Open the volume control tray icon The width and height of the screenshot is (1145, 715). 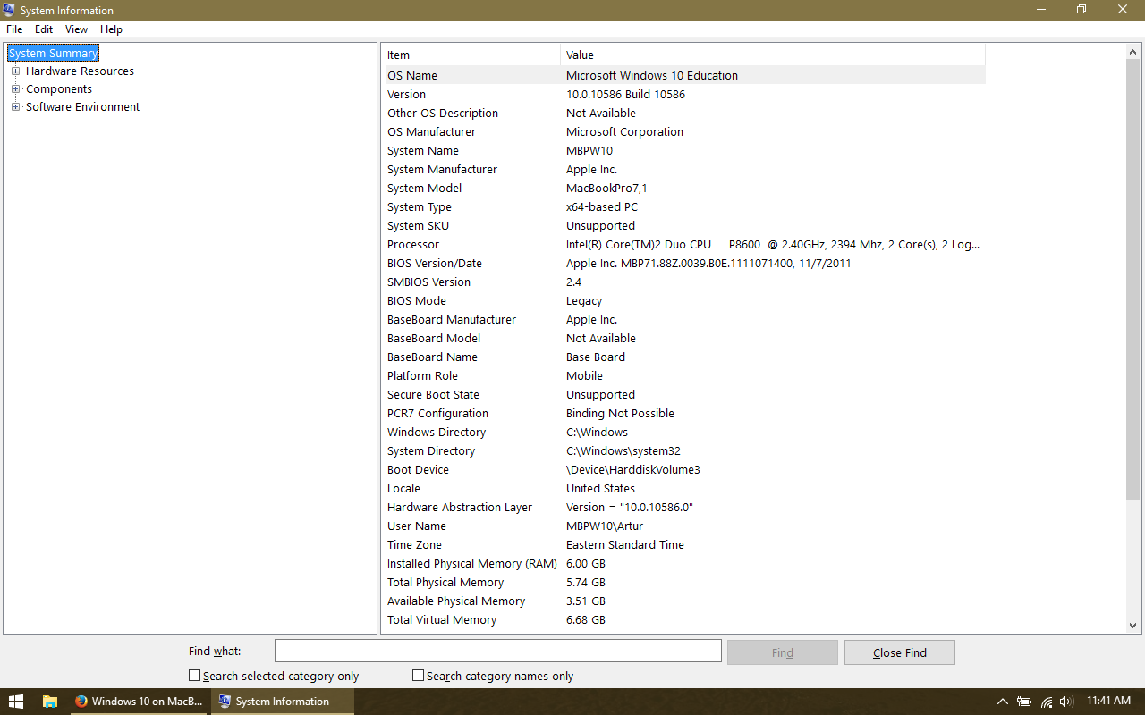[1066, 702]
